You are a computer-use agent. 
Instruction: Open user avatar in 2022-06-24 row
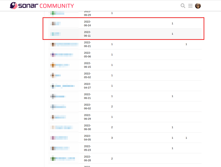53,23
